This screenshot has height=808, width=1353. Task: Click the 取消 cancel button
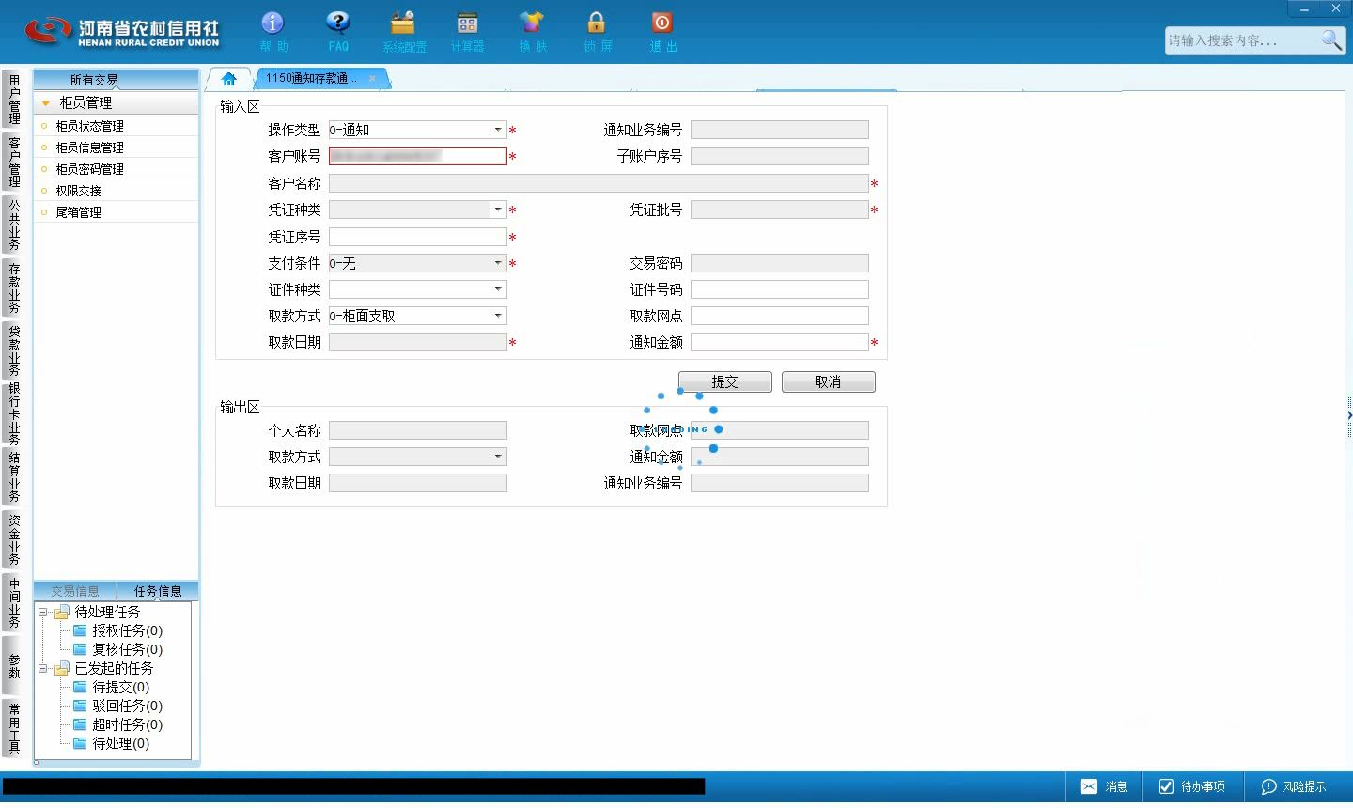point(829,381)
